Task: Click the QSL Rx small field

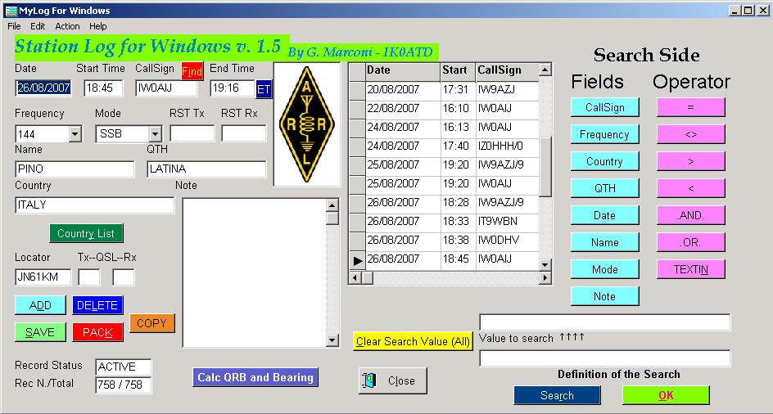Action: (124, 277)
